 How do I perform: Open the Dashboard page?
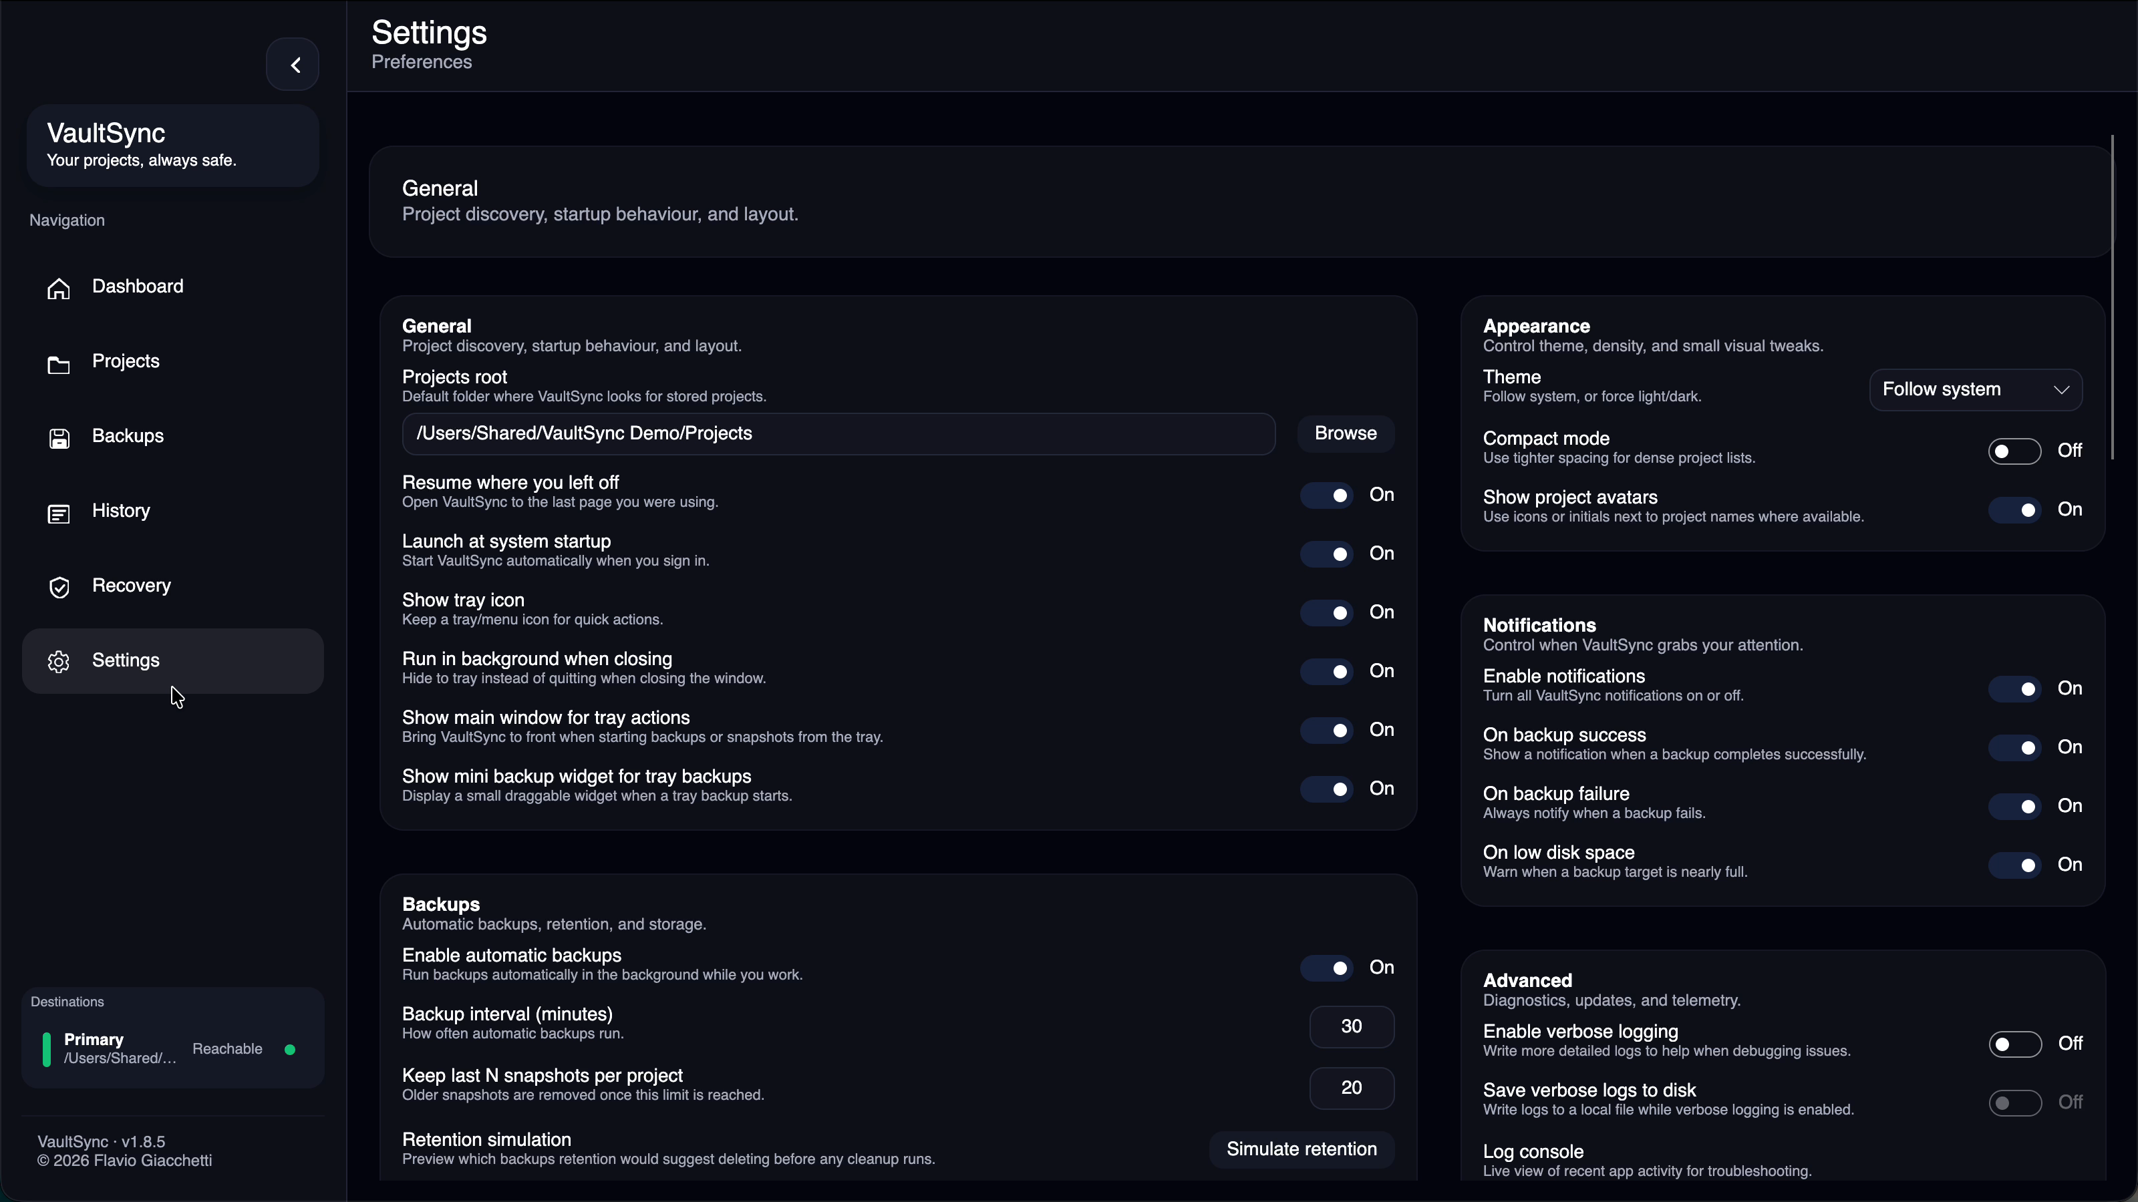(x=172, y=287)
